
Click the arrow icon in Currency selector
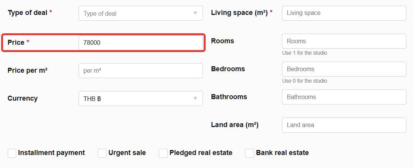(196, 99)
